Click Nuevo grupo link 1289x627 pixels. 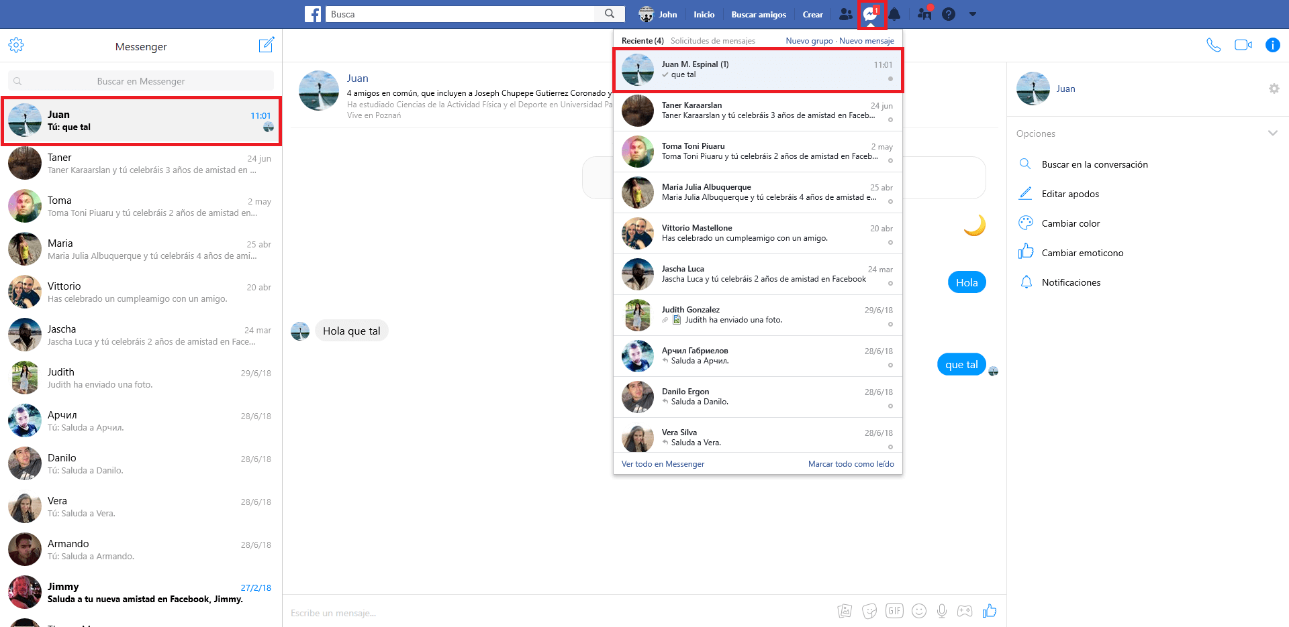tap(809, 41)
